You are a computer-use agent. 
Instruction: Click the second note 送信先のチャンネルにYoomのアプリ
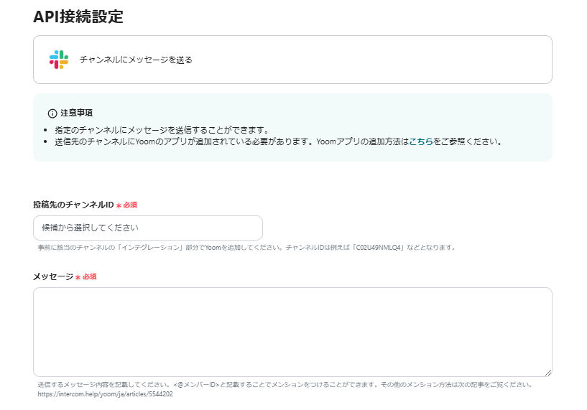[279, 141]
